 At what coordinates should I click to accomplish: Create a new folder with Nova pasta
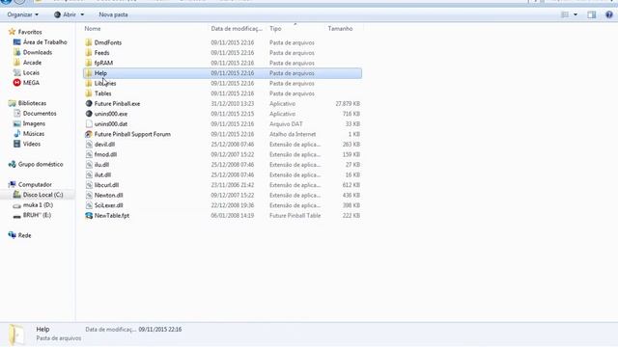[x=113, y=14]
